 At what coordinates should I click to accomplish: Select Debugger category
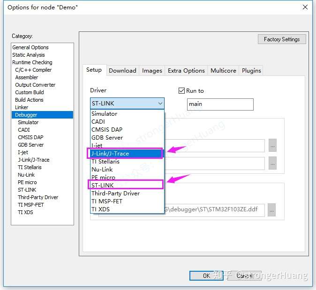click(42, 115)
